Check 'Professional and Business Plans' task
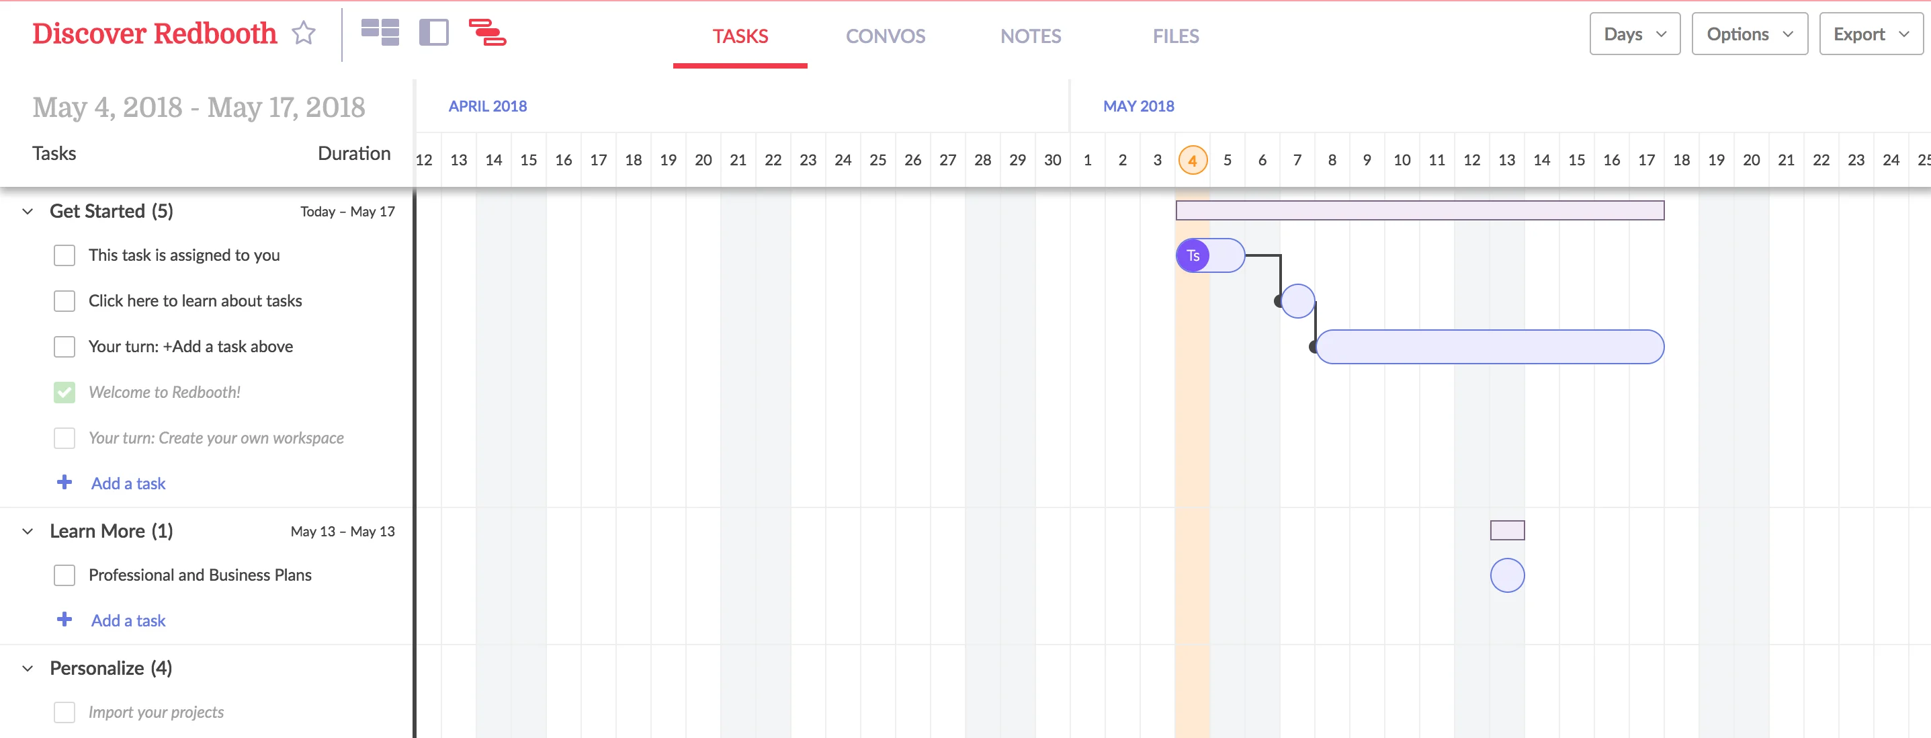This screenshot has width=1931, height=738. pyautogui.click(x=65, y=575)
